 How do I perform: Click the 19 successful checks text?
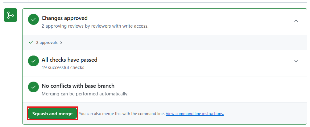click(x=63, y=67)
